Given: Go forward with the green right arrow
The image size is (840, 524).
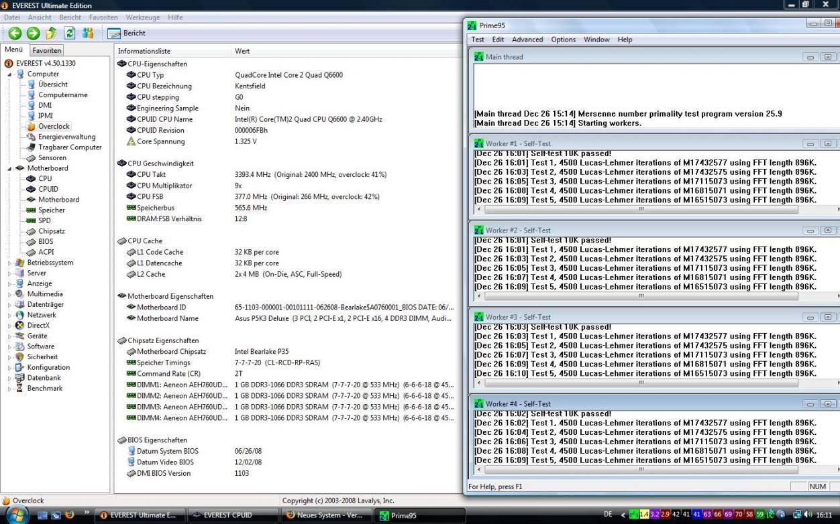Looking at the screenshot, I should 33,33.
